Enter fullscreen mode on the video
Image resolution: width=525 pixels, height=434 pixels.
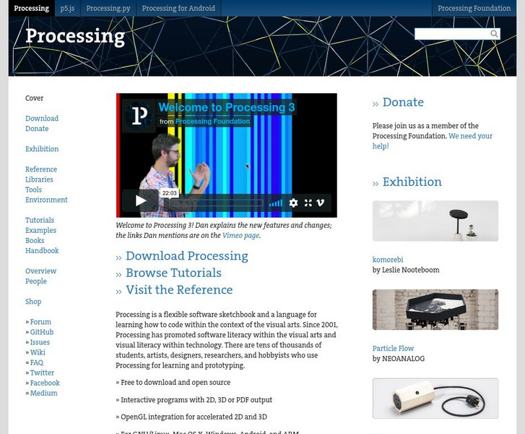coord(308,203)
